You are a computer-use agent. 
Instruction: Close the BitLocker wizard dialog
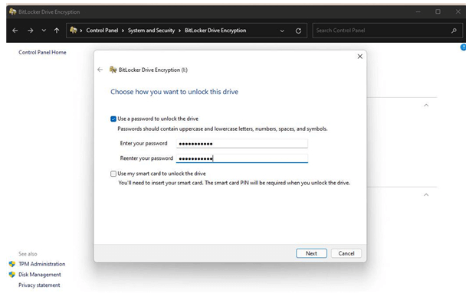point(360,57)
